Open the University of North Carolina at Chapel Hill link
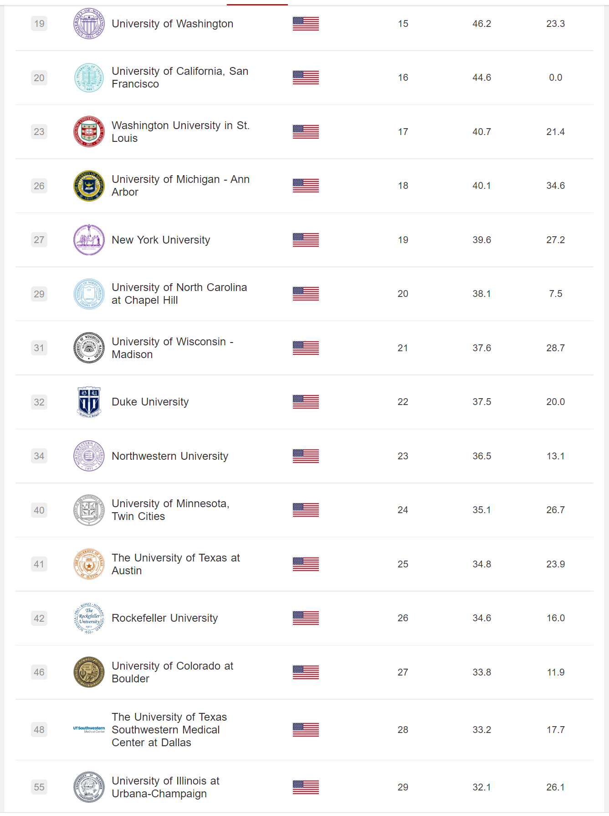The width and height of the screenshot is (609, 816). 179,294
